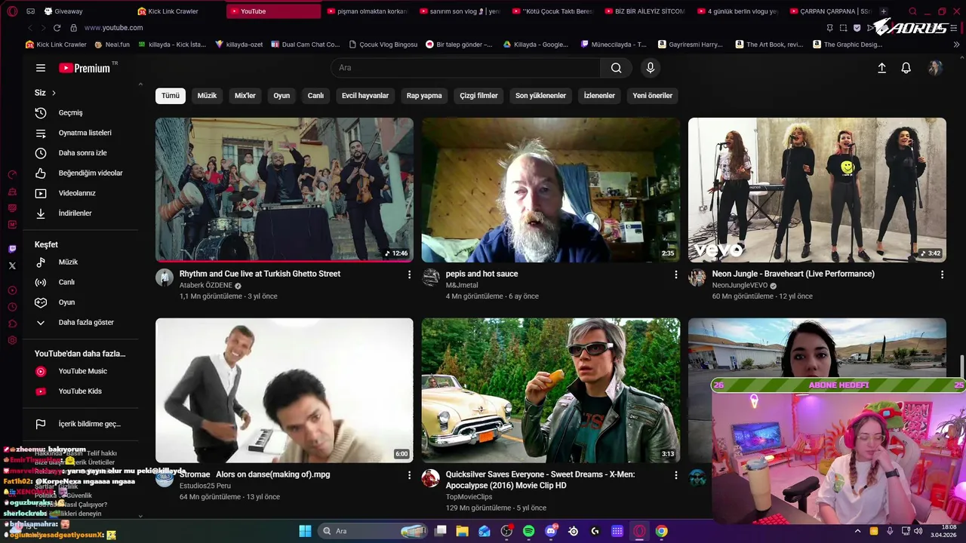Viewport: 966px width, 543px height.
Task: Open Neal.fun bookmark
Action: point(112,44)
